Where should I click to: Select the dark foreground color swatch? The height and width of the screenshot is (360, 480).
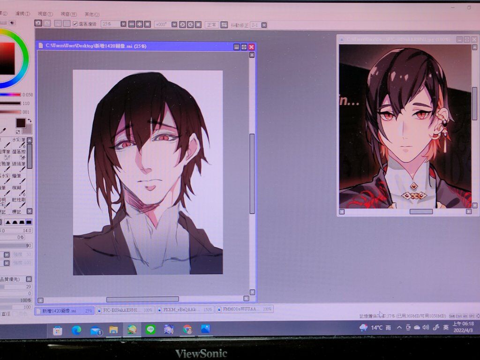tap(21, 122)
